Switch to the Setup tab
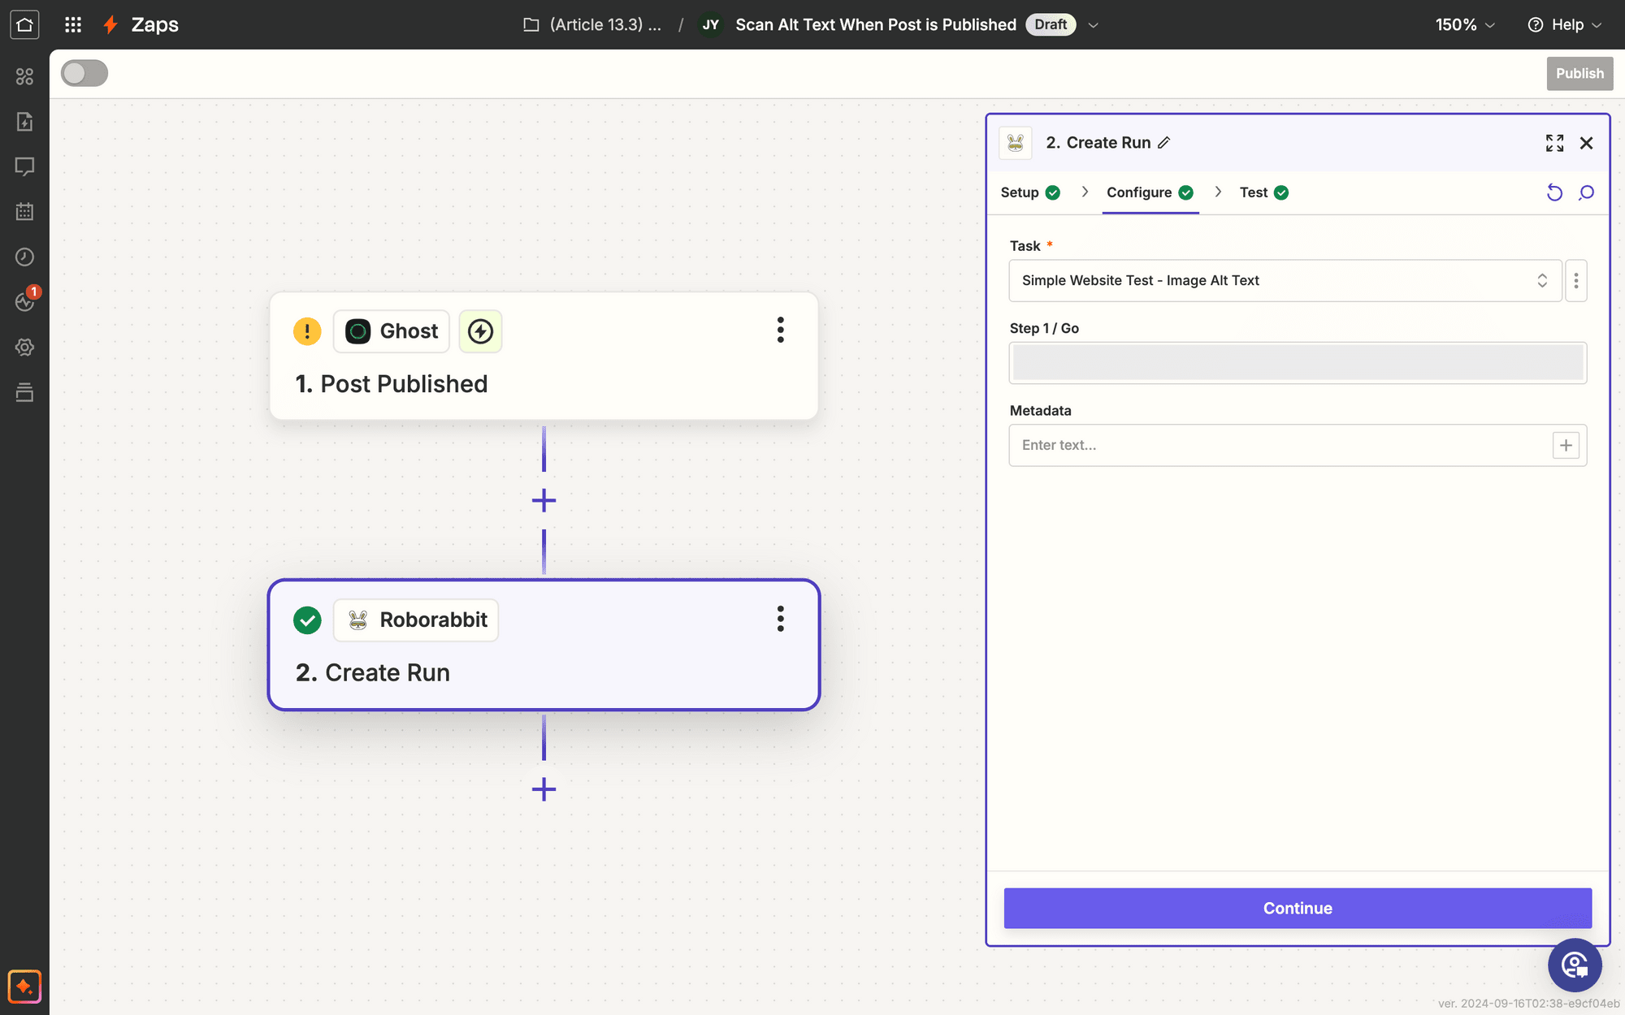Viewport: 1625px width, 1015px height. (1030, 192)
